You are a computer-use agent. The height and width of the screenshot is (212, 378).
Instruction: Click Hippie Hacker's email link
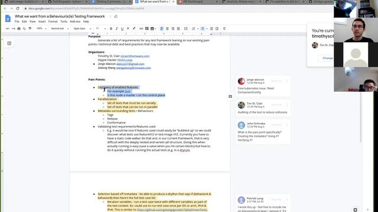(x=125, y=60)
